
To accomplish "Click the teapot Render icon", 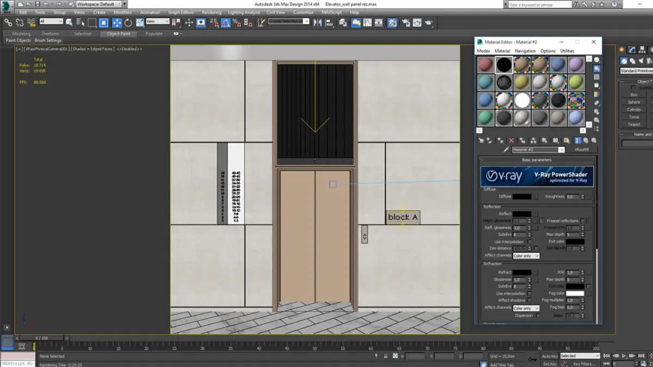I will [x=429, y=23].
